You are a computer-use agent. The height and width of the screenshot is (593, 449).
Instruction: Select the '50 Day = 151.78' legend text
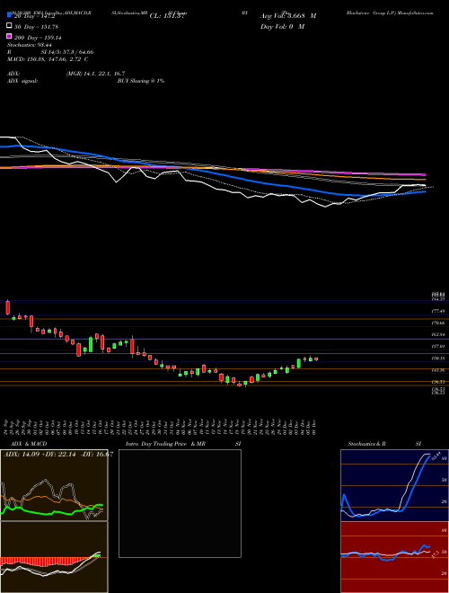(36, 26)
